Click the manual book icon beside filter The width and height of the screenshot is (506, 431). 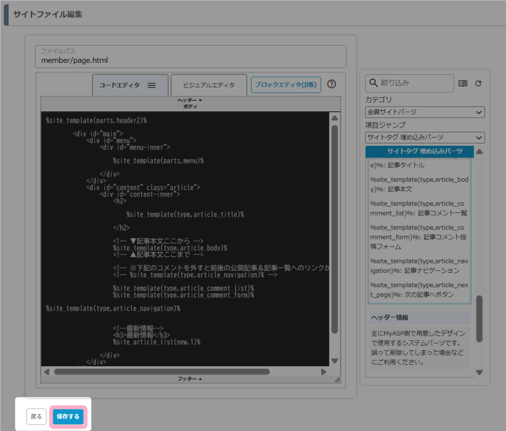463,84
